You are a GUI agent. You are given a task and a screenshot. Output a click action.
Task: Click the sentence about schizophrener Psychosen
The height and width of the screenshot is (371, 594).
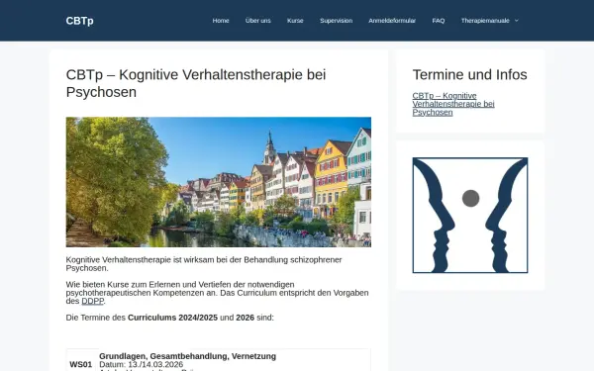tap(204, 264)
